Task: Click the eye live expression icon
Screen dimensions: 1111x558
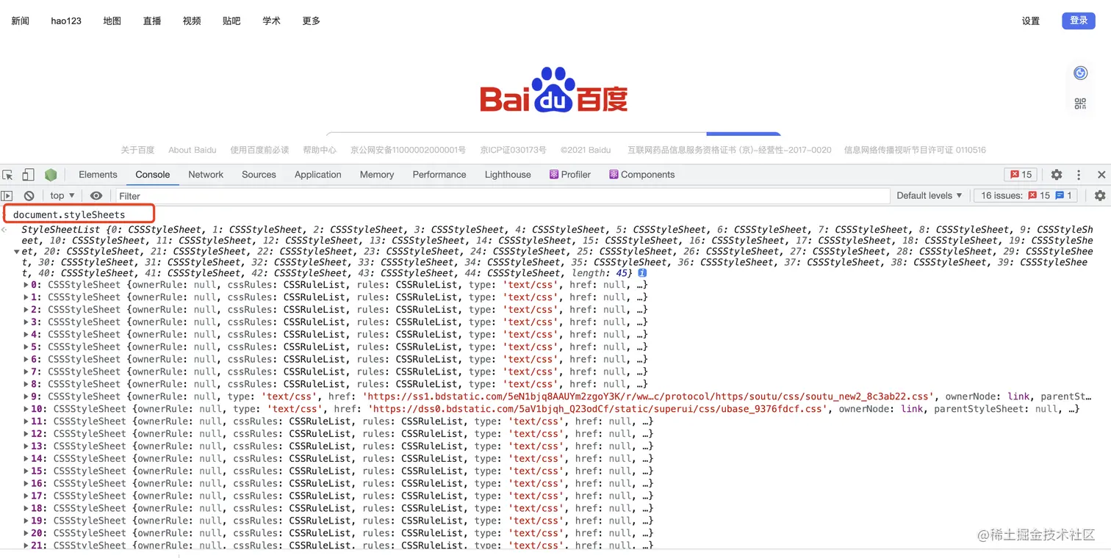Action: tap(96, 196)
